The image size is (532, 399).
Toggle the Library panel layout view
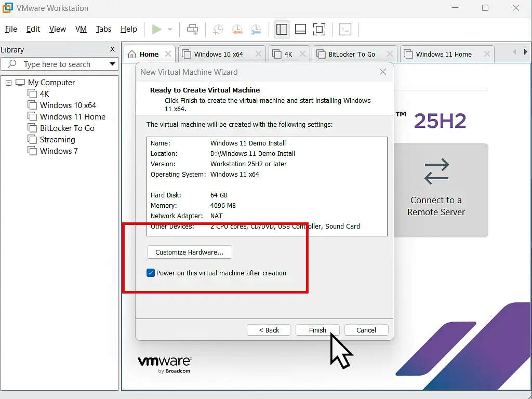[x=282, y=29]
